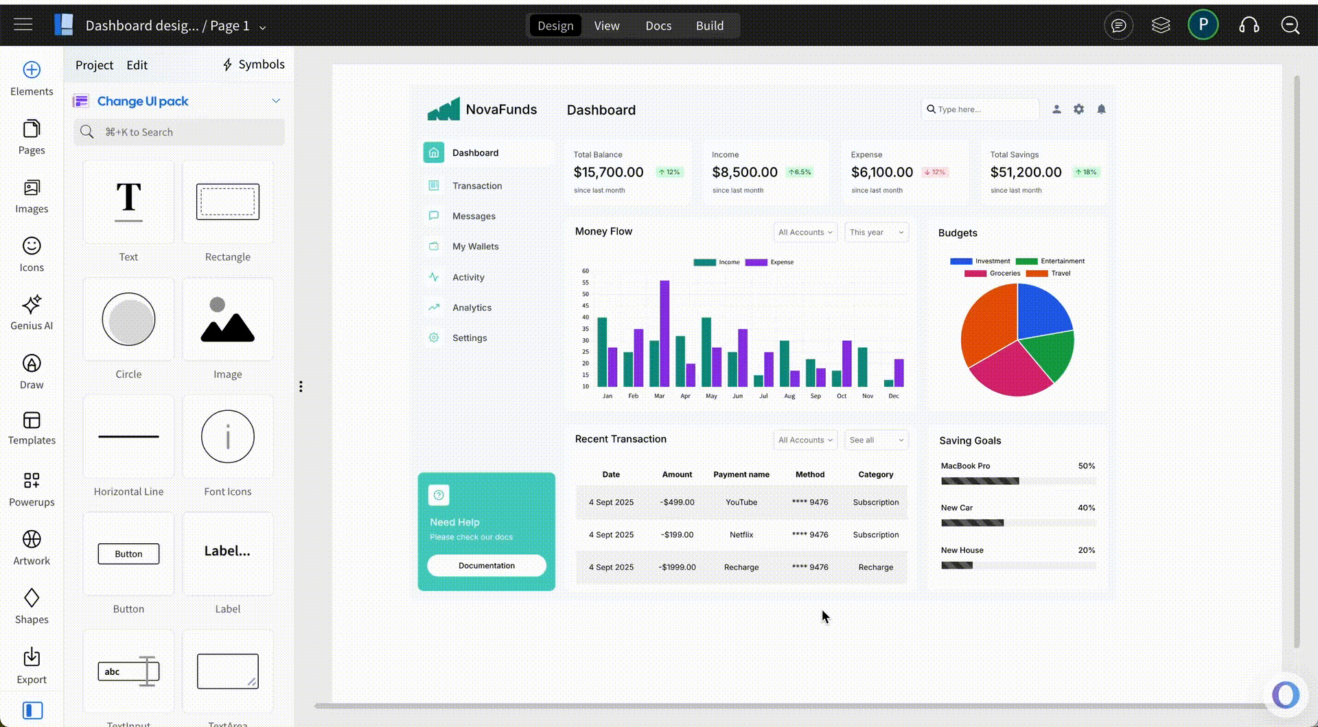Open Genius AI tool
This screenshot has width=1318, height=727.
coord(32,313)
